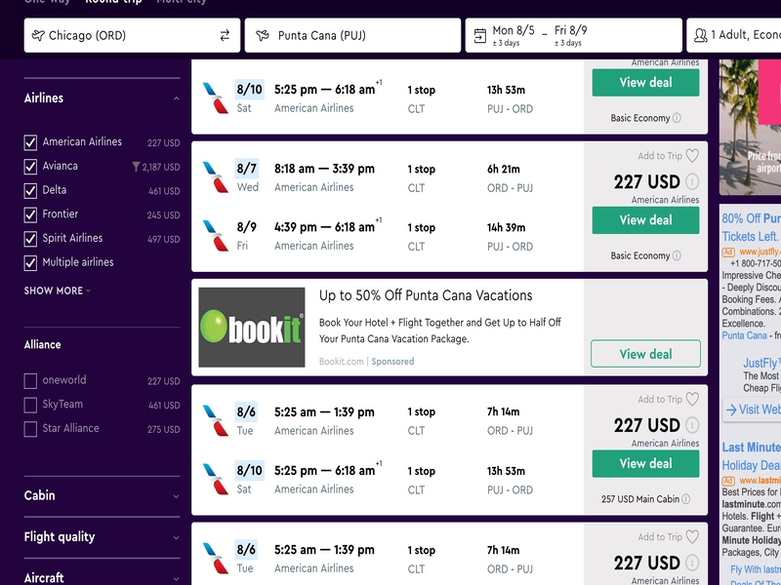
Task: Swap origin and destination arrows icon
Action: coord(226,35)
